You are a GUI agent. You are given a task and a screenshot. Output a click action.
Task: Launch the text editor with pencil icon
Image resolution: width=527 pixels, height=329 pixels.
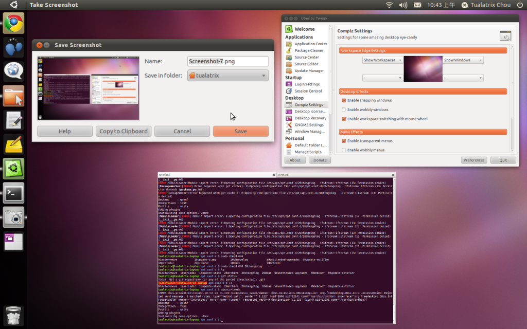(13, 120)
